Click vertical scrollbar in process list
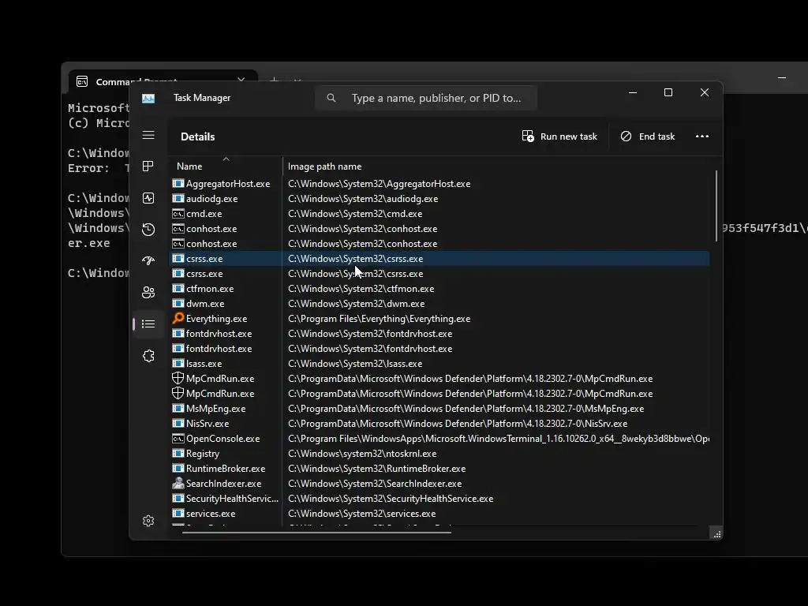Screen dimensions: 808x606 click(716, 206)
